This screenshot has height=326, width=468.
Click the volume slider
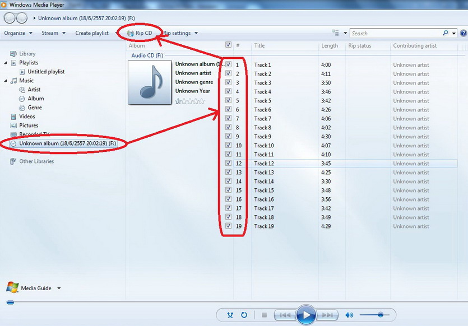tap(374, 315)
